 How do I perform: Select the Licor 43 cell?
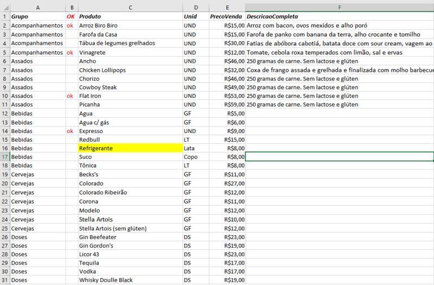coord(130,254)
